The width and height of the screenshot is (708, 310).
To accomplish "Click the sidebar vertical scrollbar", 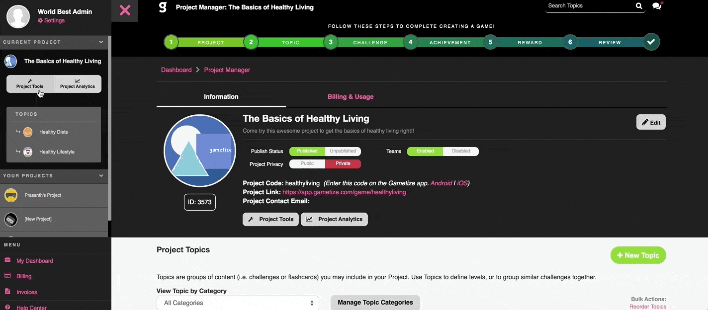I will [x=109, y=128].
